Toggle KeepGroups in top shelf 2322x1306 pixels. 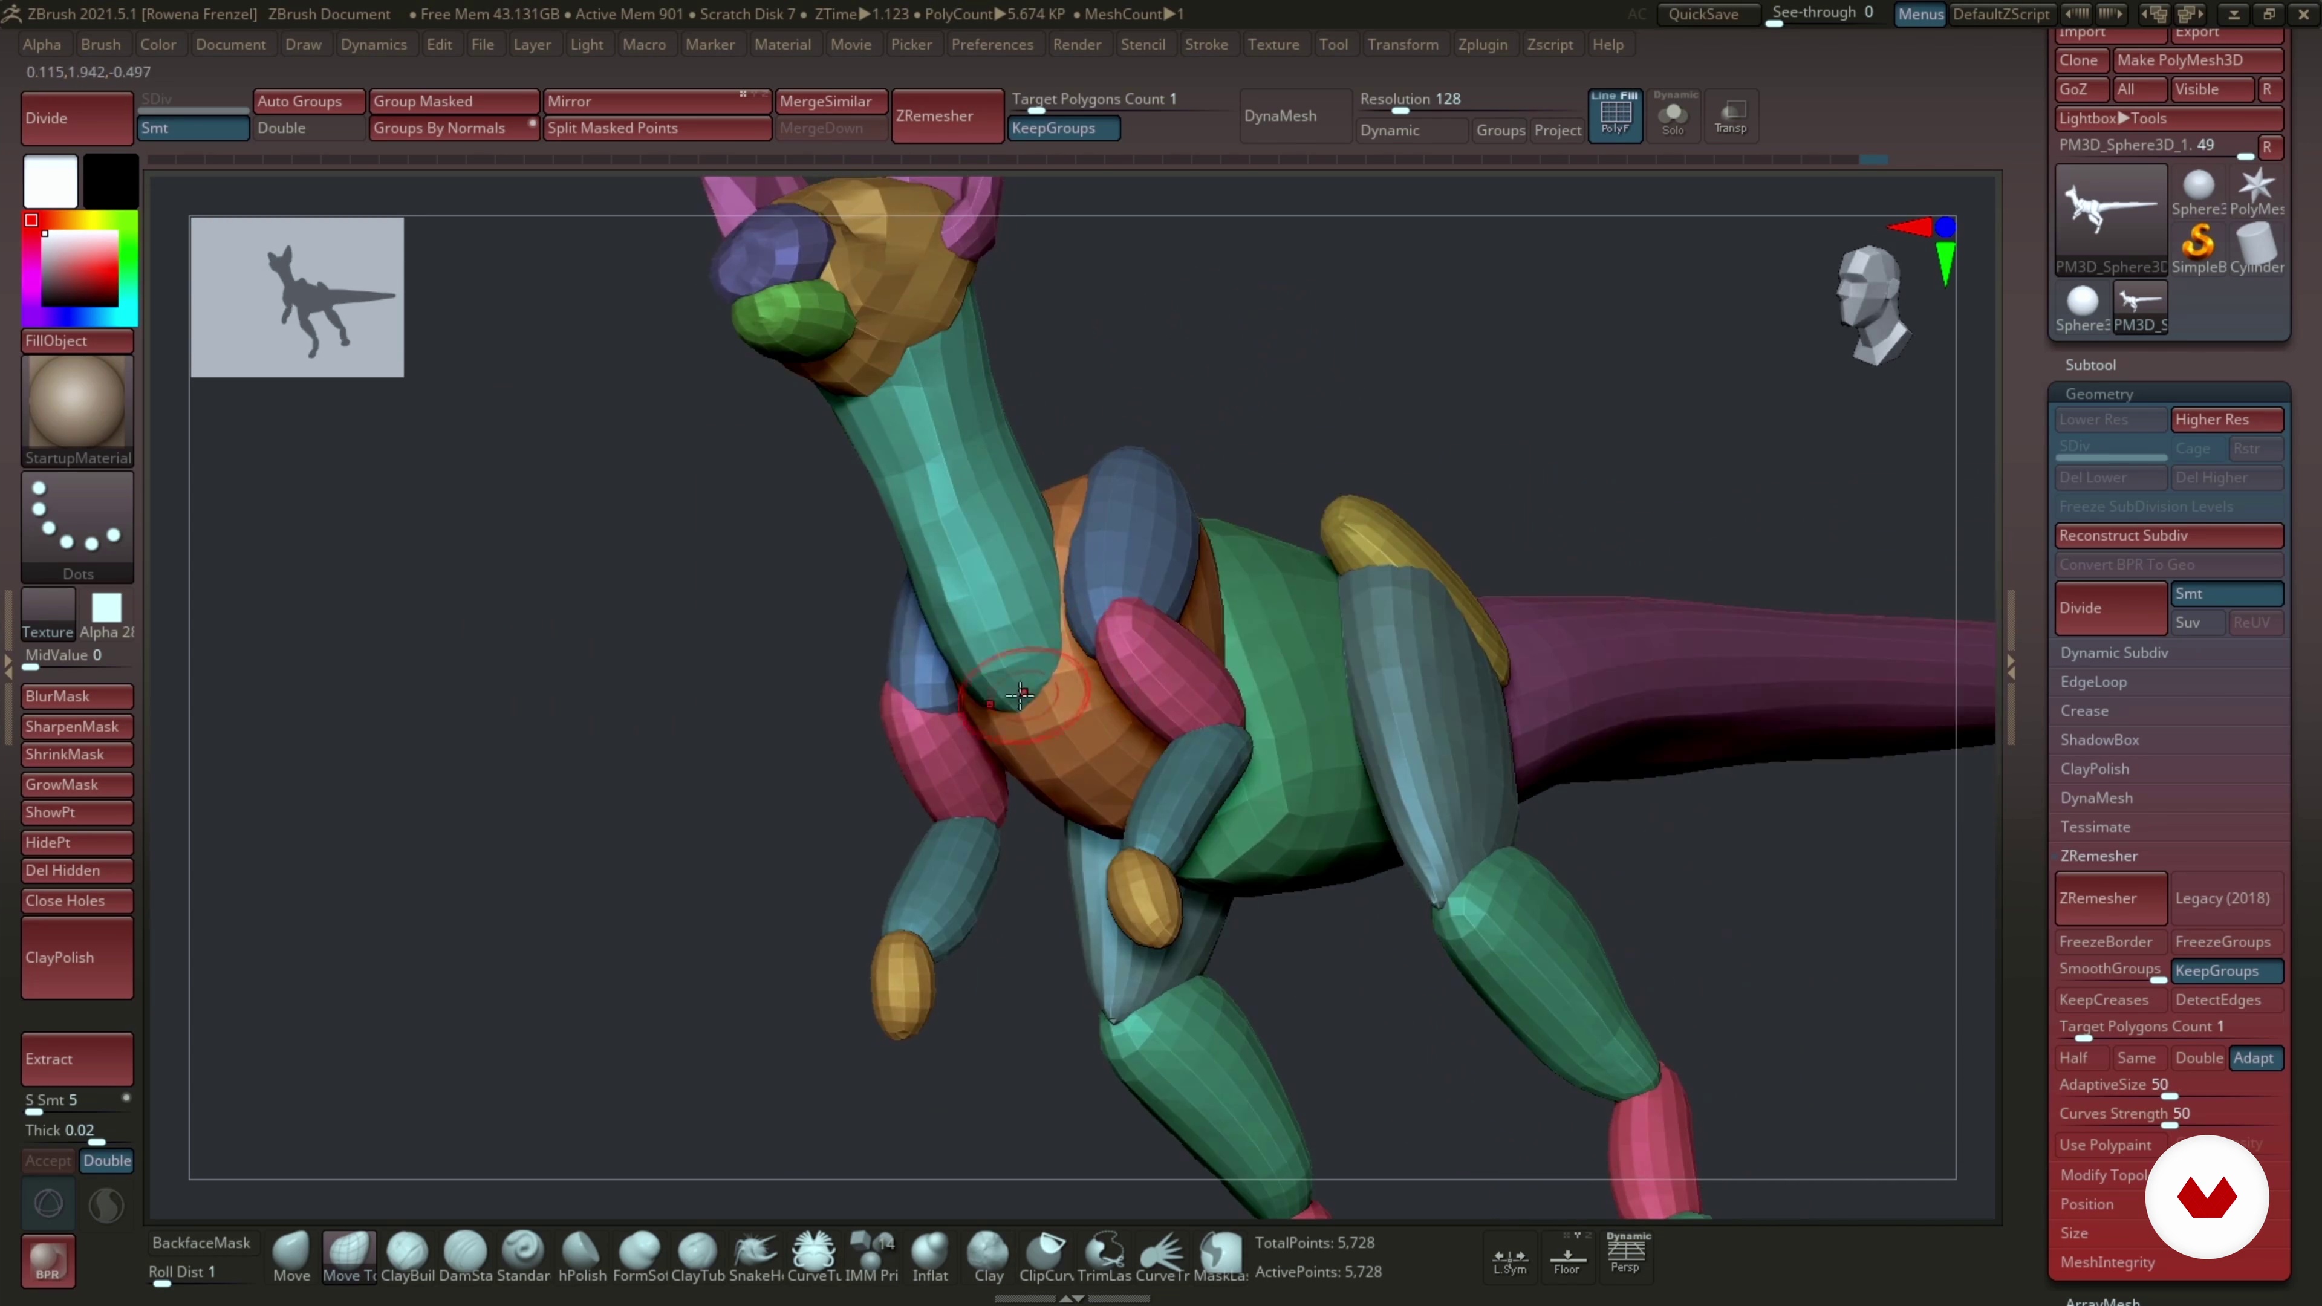coord(1064,128)
